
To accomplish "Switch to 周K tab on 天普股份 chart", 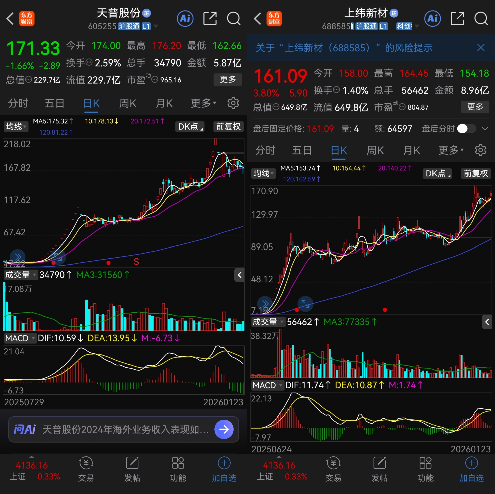I will tap(128, 103).
